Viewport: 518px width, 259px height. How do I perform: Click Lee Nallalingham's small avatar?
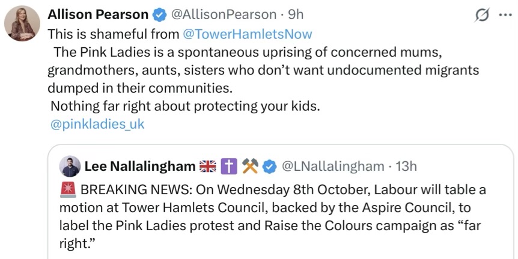click(x=70, y=166)
